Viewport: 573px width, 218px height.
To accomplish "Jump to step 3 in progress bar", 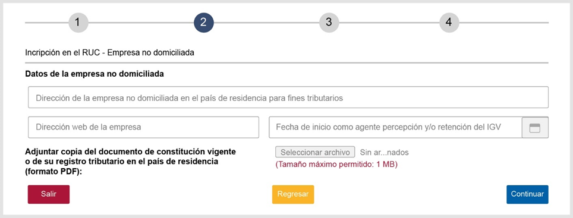I will (329, 23).
